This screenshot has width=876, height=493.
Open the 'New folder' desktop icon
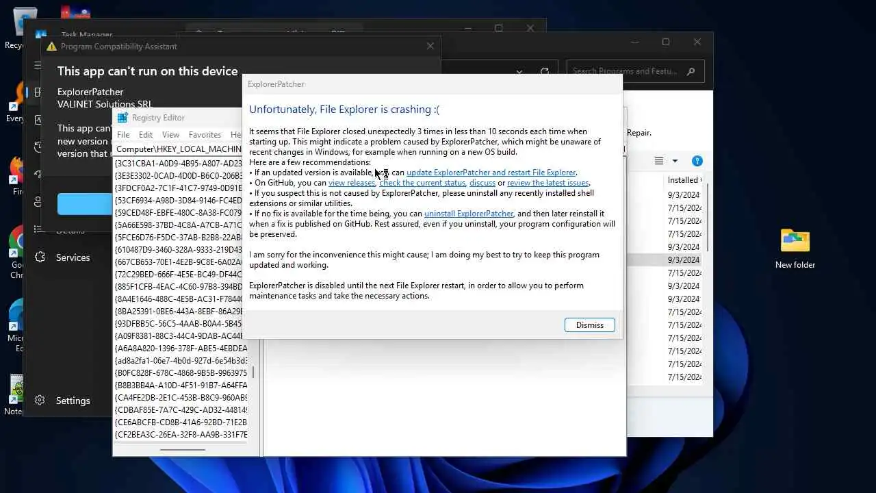[x=795, y=249]
